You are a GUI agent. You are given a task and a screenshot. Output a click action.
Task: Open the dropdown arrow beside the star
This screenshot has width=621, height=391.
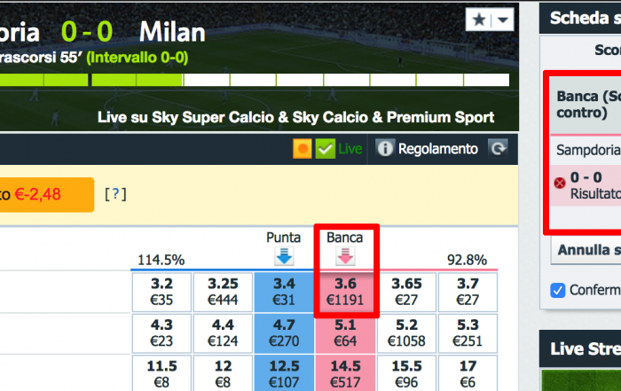pyautogui.click(x=503, y=20)
